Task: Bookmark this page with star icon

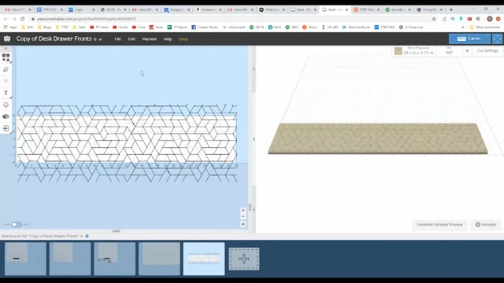Action: [434, 19]
